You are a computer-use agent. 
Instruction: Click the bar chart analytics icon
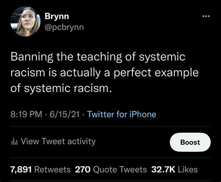(x=15, y=142)
